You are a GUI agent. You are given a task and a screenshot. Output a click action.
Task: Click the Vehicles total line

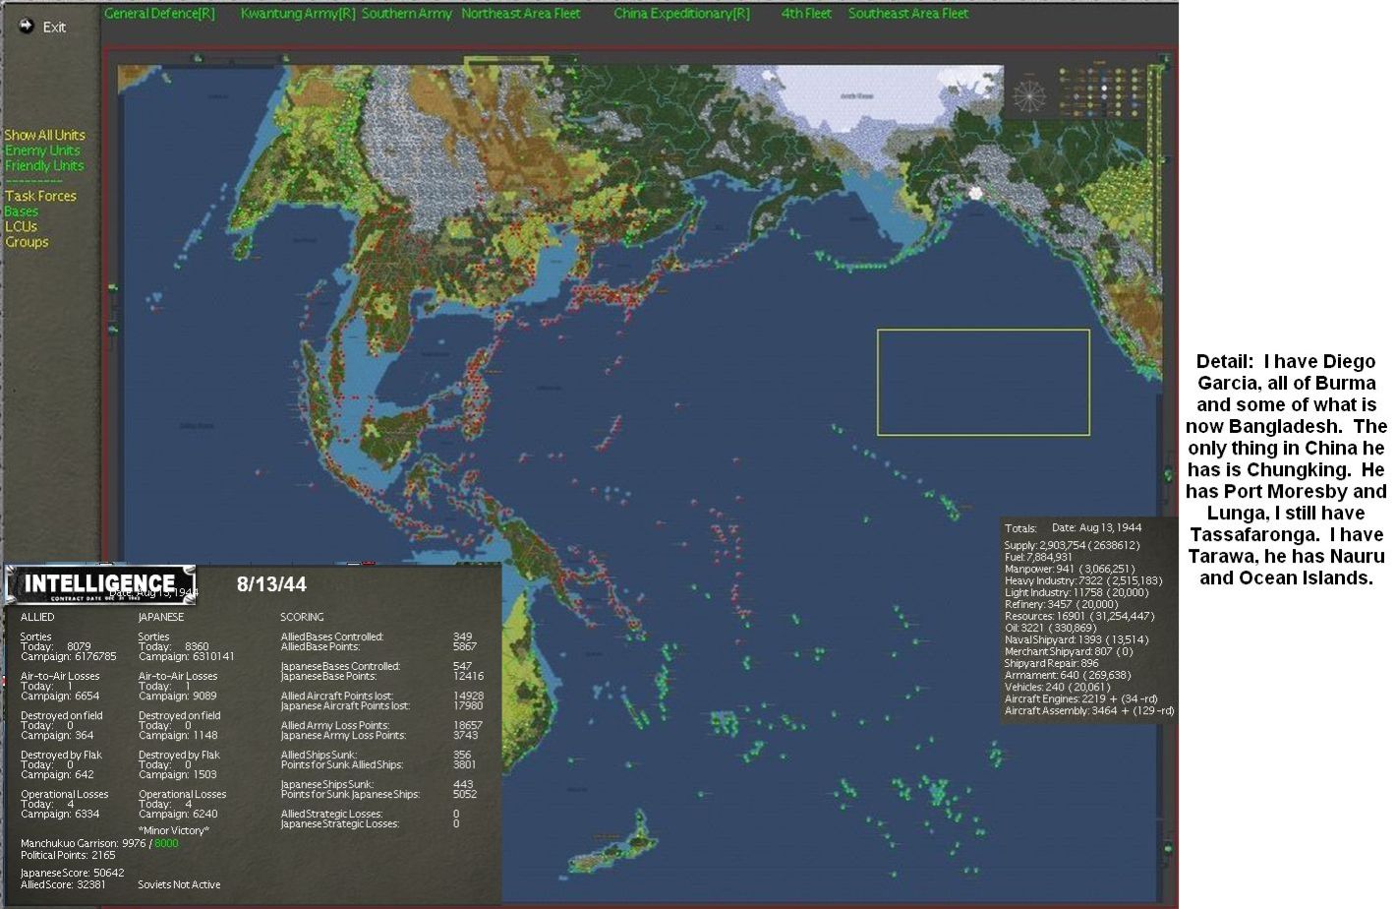coord(1057,687)
